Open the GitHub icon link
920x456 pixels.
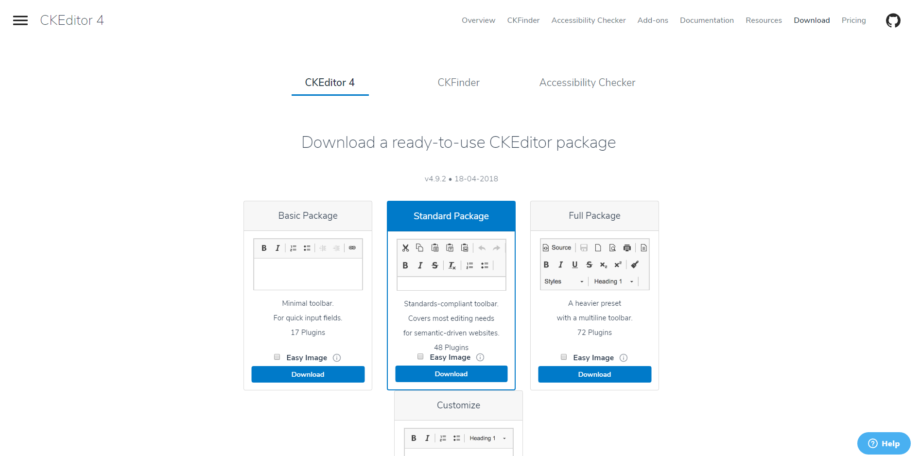(x=893, y=20)
